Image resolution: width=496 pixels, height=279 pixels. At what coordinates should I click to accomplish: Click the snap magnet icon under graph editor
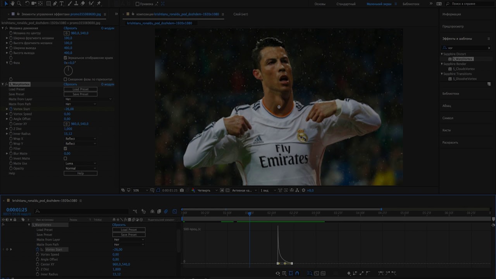tap(297, 273)
